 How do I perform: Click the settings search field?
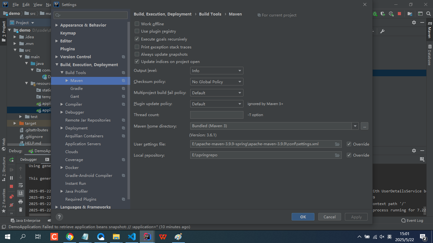pos(91,15)
